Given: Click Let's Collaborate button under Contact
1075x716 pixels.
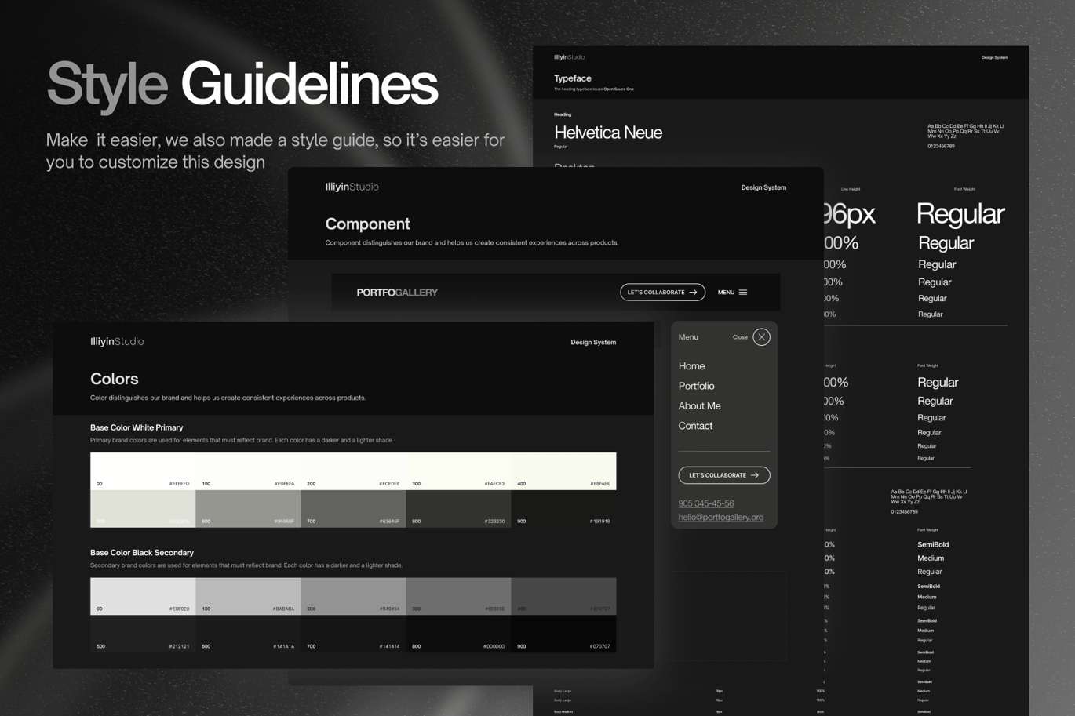Looking at the screenshot, I should click(723, 475).
